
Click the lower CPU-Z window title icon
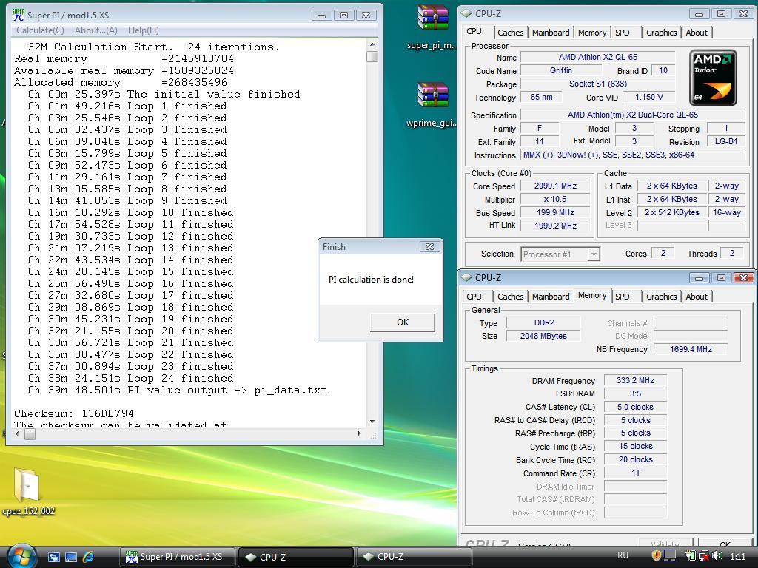(x=466, y=278)
